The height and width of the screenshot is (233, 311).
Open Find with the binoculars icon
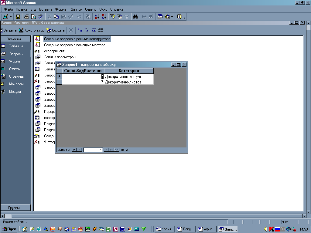click(x=135, y=17)
